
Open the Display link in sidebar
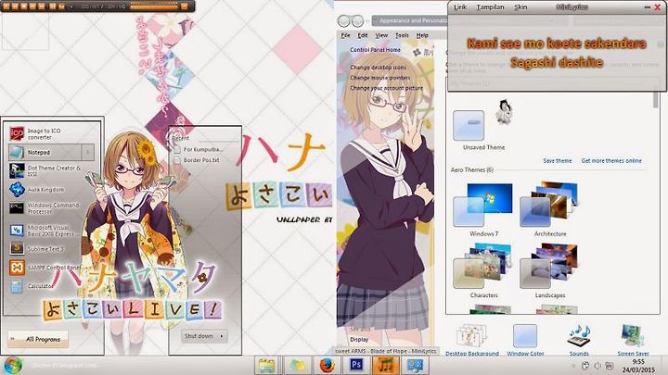point(359,339)
